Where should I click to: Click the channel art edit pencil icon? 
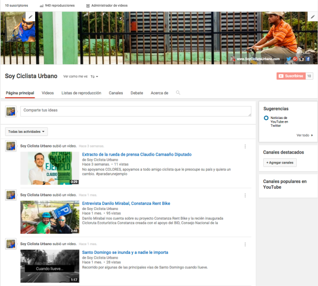[x=312, y=17]
